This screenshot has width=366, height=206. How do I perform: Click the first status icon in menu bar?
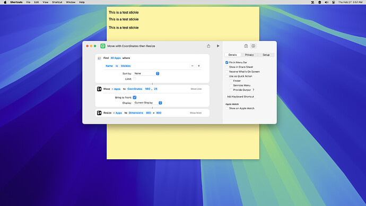click(x=312, y=2)
